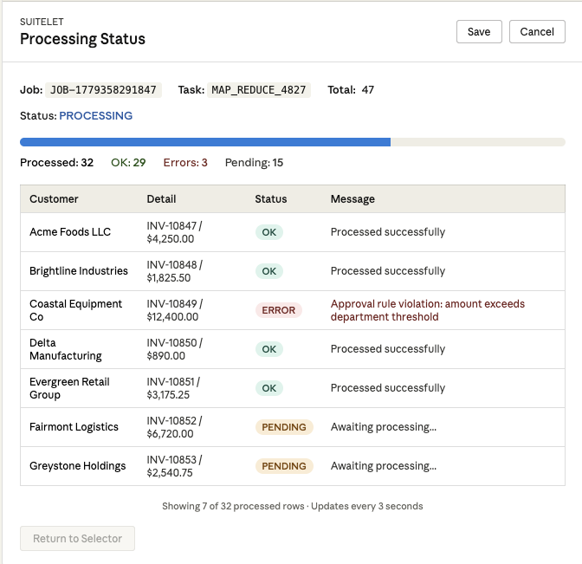Click the Return to Selector button

77,538
